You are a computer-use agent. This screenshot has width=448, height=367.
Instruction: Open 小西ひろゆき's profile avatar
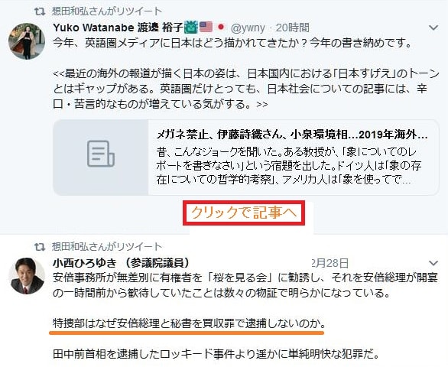(x=27, y=276)
